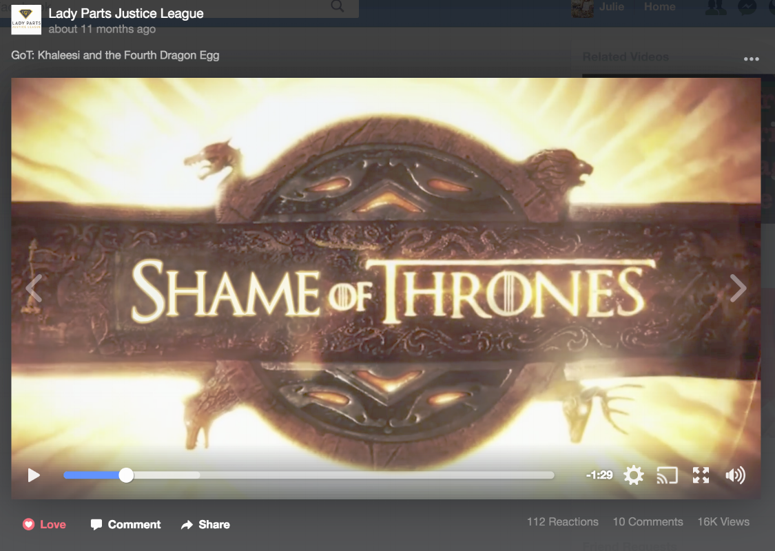
Task: Click the remaining time -1:29 display
Action: pos(599,475)
